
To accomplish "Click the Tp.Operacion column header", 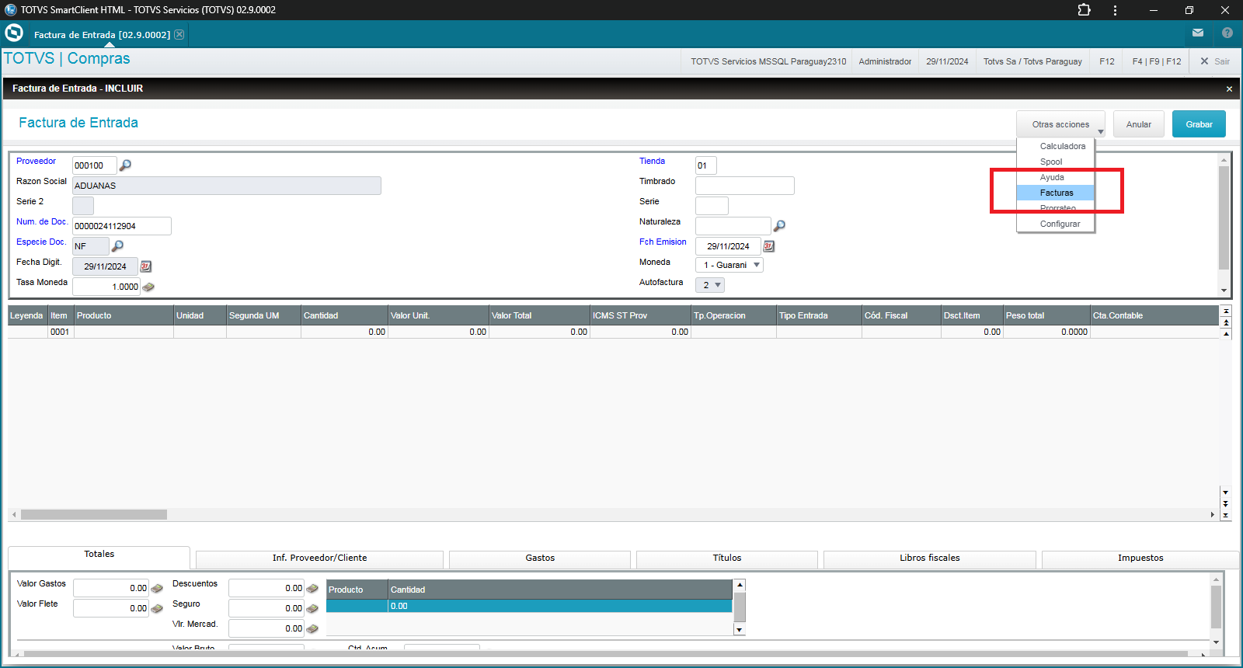I will pos(733,315).
